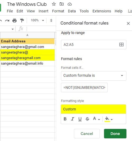Toggle italic in formatting style

coord(72,119)
